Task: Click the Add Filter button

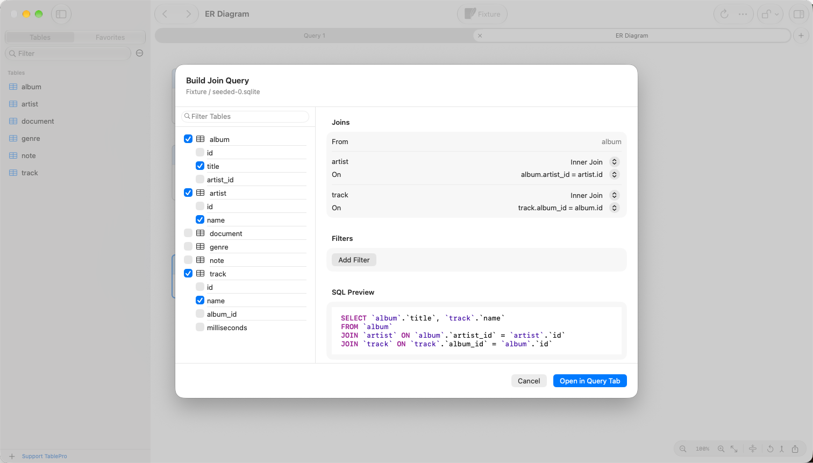Action: click(354, 260)
